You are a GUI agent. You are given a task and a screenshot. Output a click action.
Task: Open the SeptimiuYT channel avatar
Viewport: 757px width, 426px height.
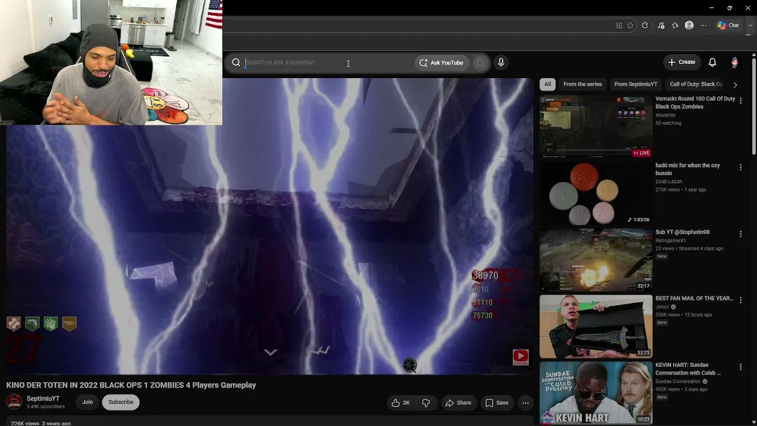[x=14, y=402]
